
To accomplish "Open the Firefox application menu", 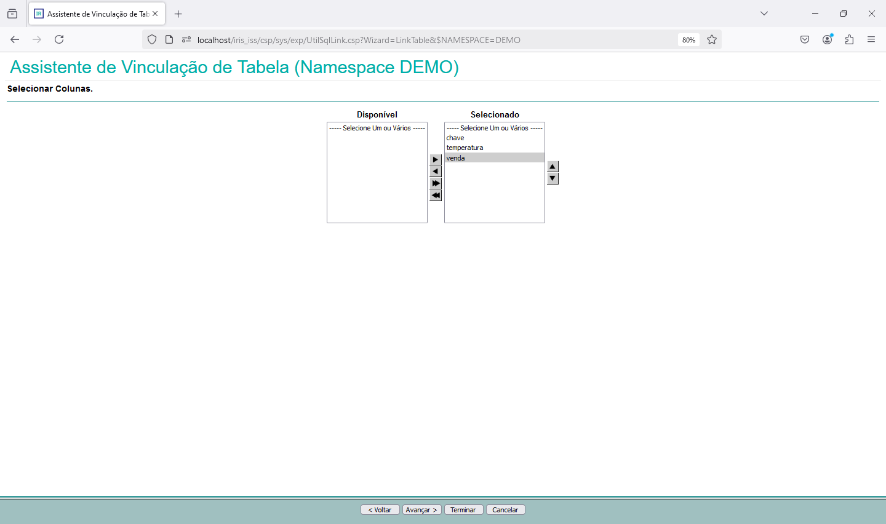I will click(x=871, y=39).
